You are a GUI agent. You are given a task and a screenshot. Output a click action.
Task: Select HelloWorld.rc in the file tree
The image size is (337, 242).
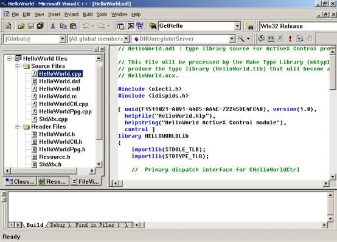(x=58, y=96)
